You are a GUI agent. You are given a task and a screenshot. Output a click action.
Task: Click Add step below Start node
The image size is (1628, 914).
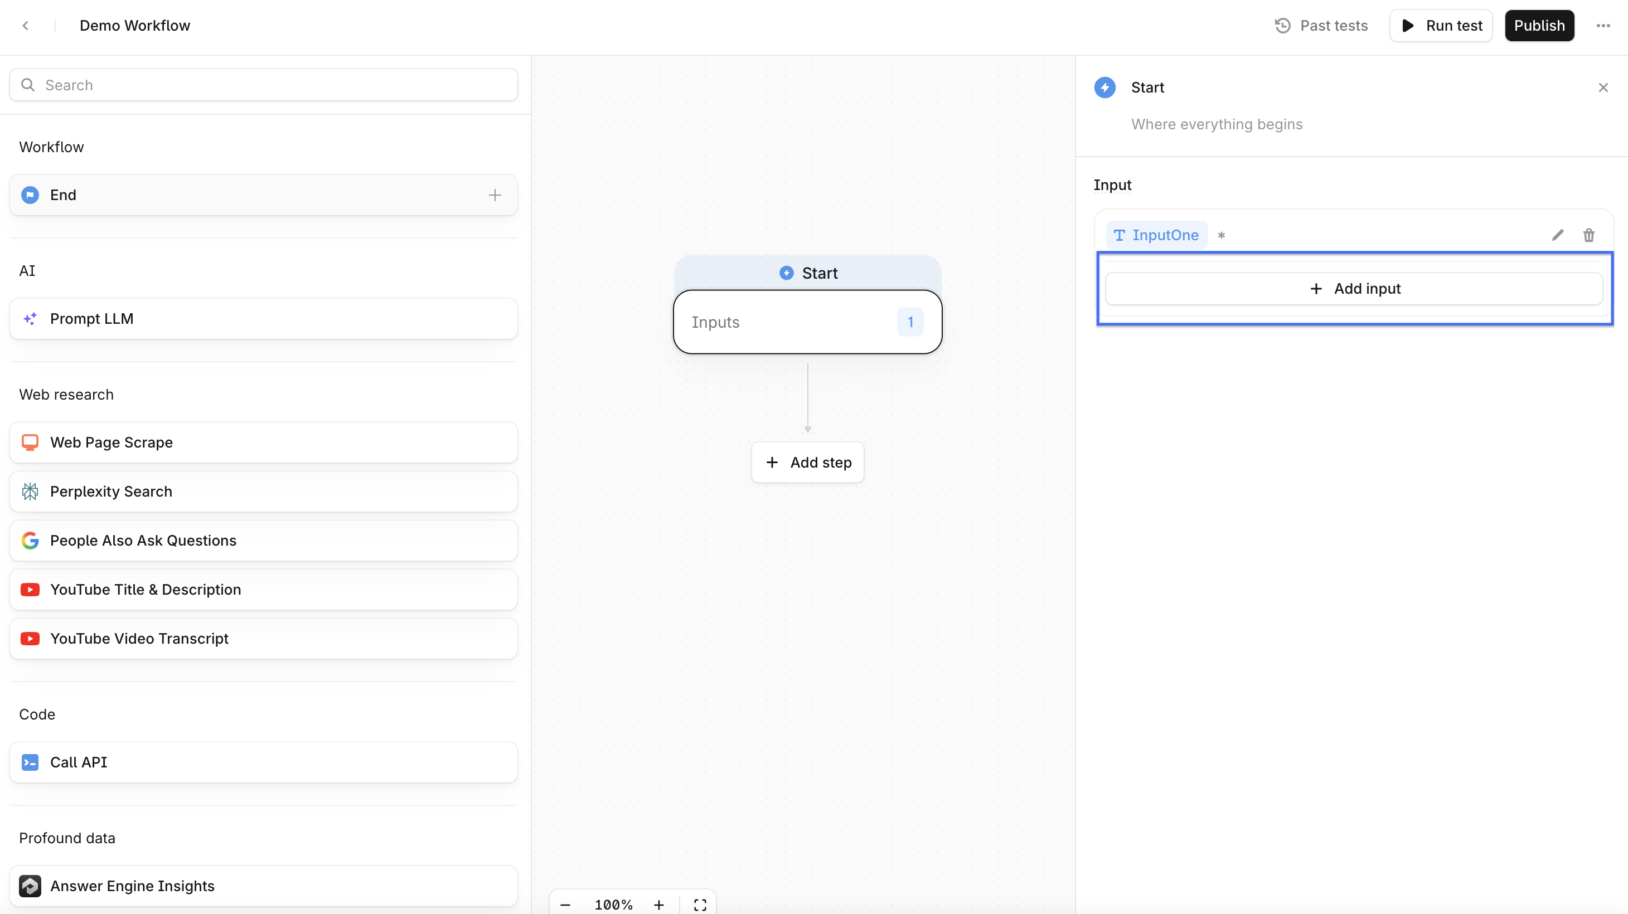coord(808,463)
